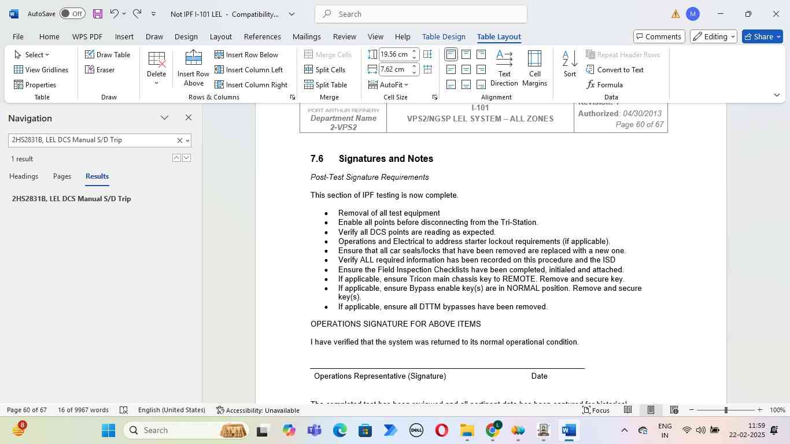
Task: Enable Focus mode in status bar
Action: pyautogui.click(x=596, y=410)
